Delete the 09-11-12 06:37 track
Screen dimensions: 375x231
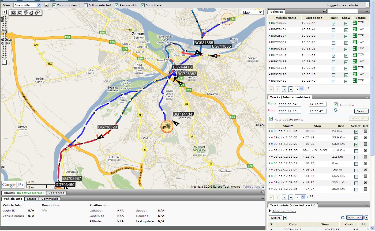coord(365,183)
